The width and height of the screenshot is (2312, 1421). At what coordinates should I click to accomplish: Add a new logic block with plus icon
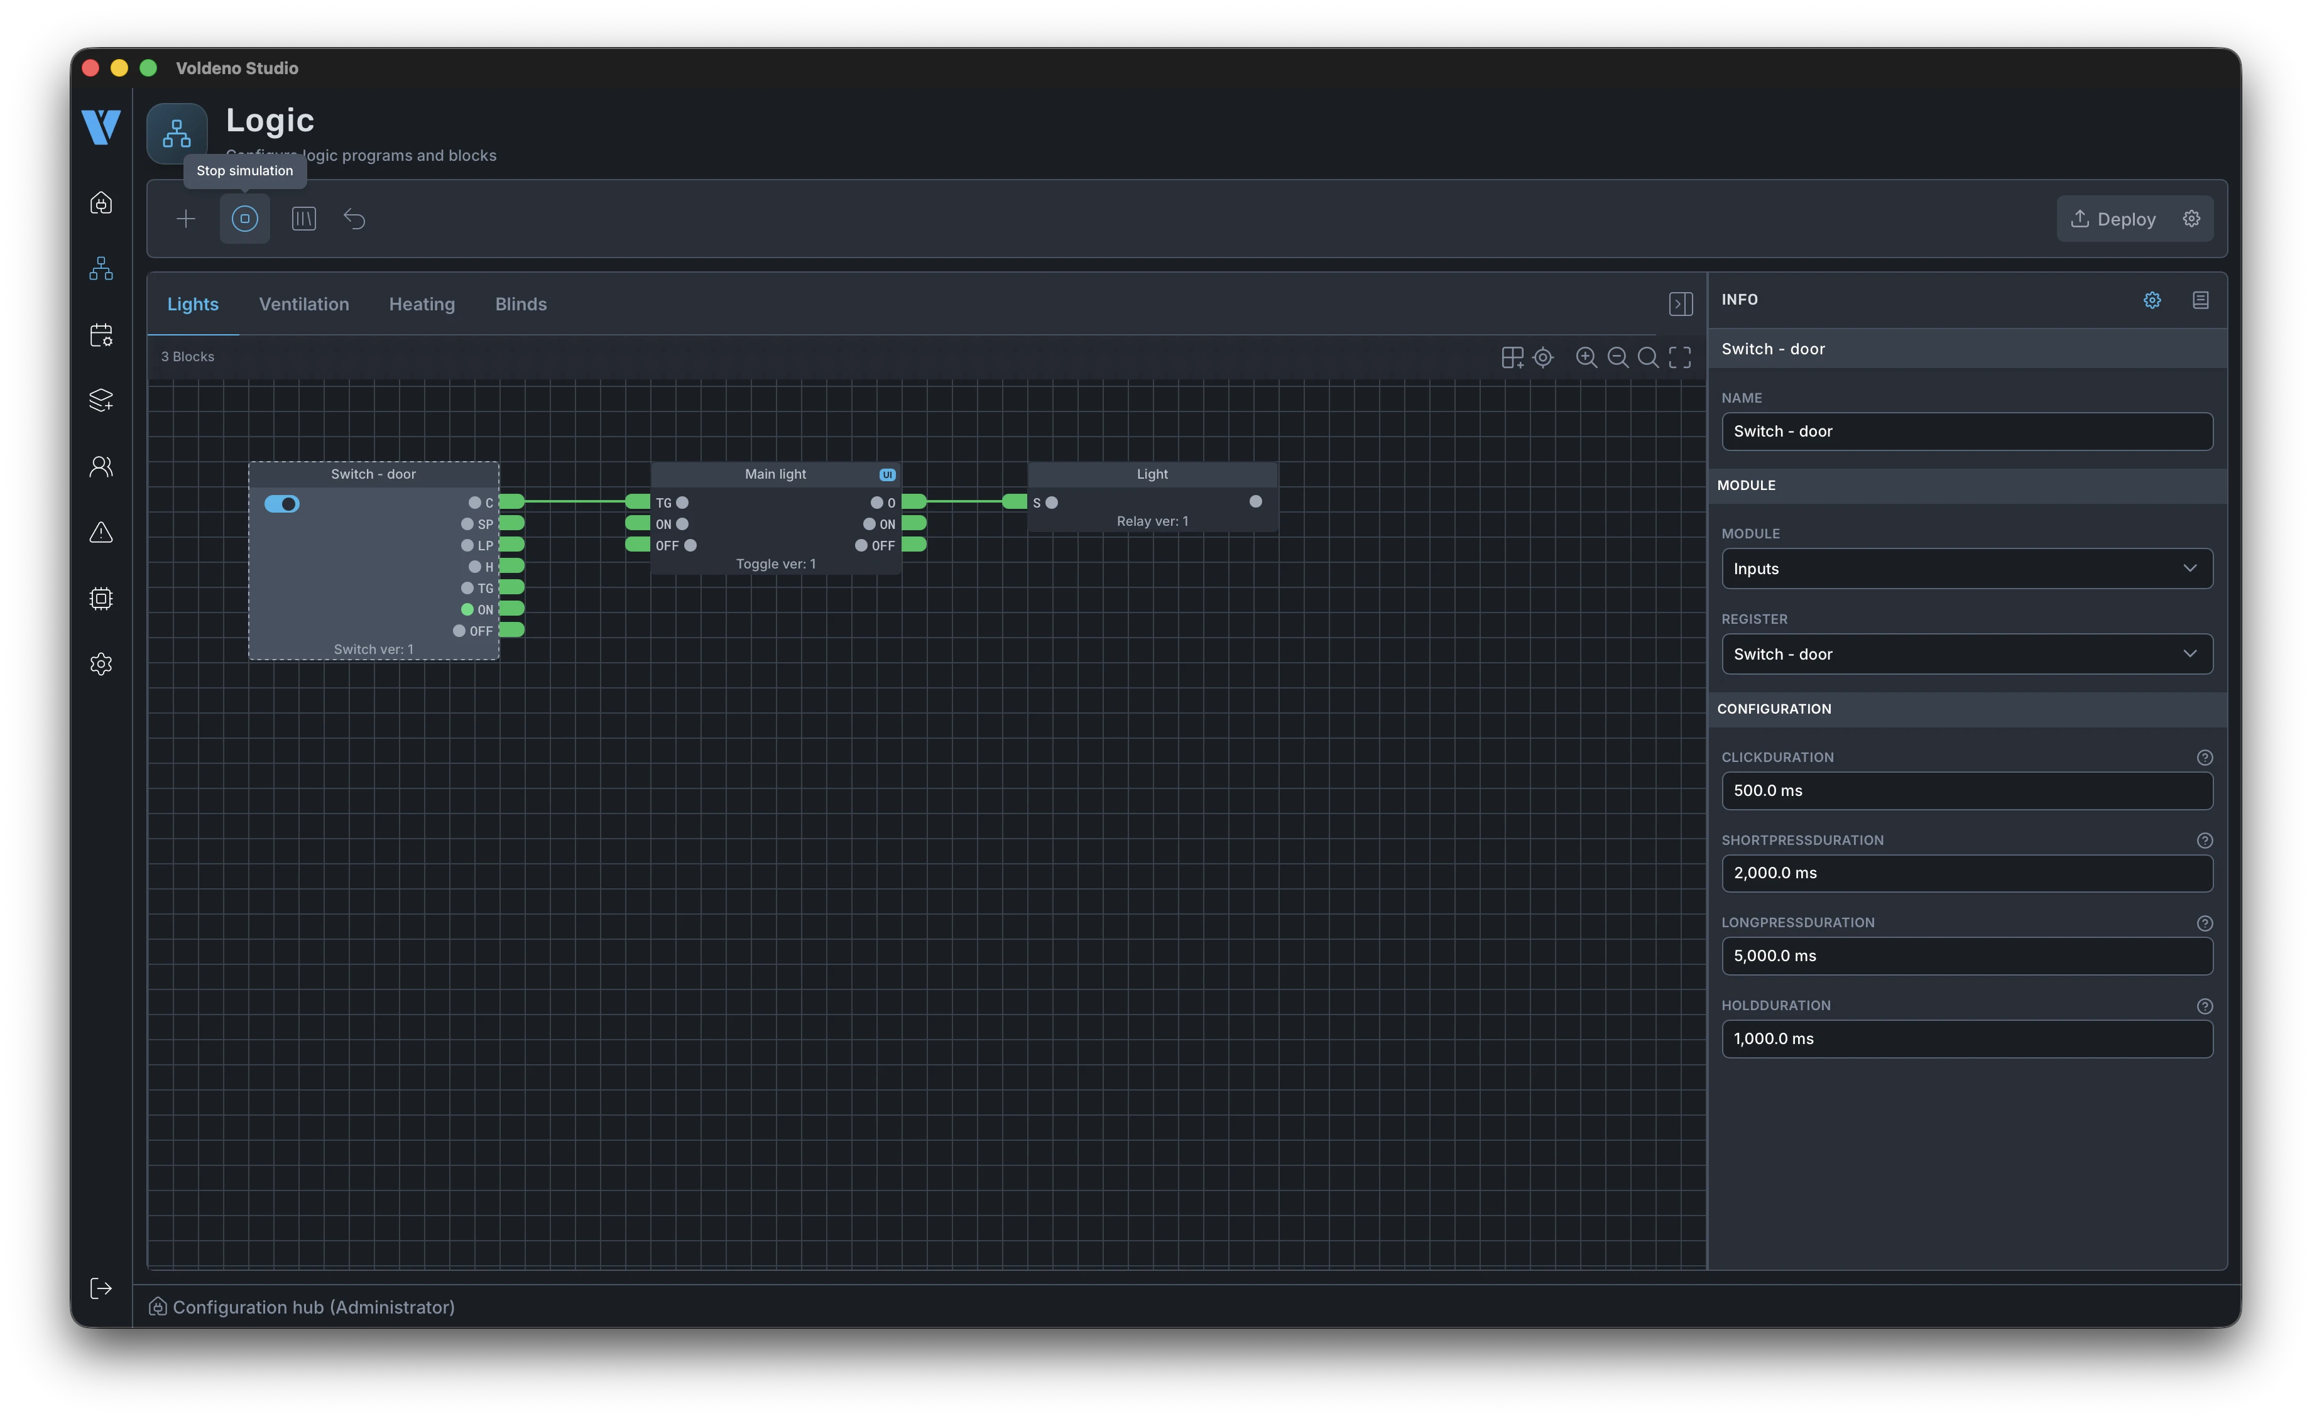(186, 219)
